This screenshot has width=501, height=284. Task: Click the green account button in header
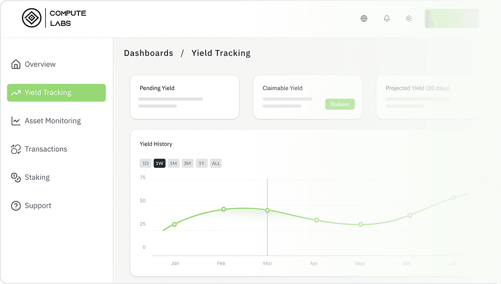coord(452,18)
